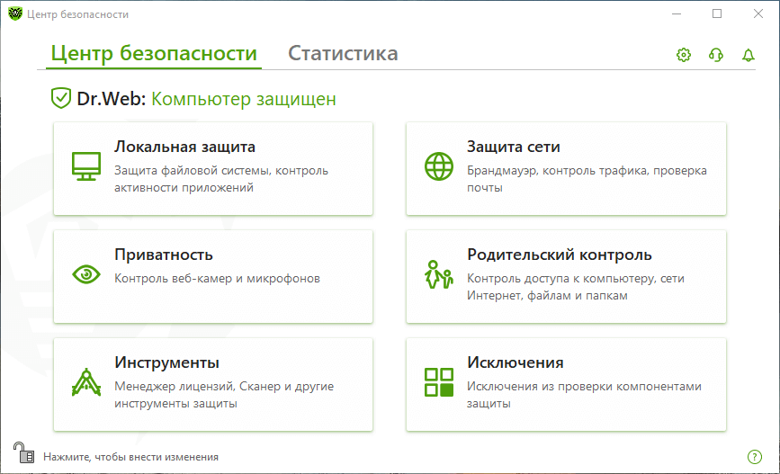Select the Центр безопасности tab

pyautogui.click(x=154, y=53)
